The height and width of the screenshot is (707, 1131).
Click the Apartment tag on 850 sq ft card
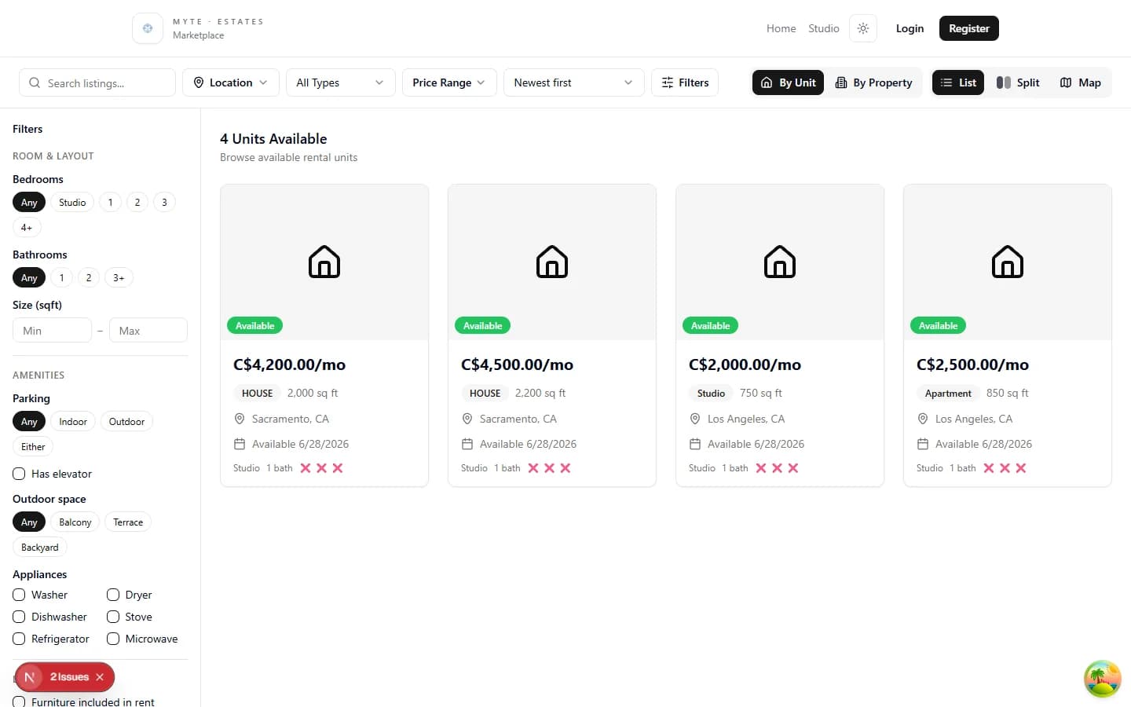point(948,394)
